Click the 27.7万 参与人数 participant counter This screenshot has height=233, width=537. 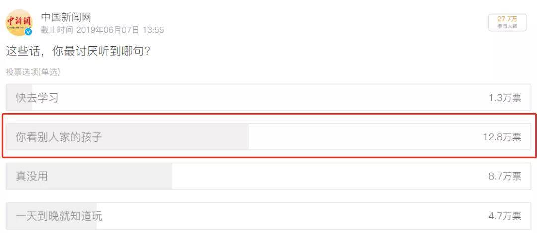(507, 22)
